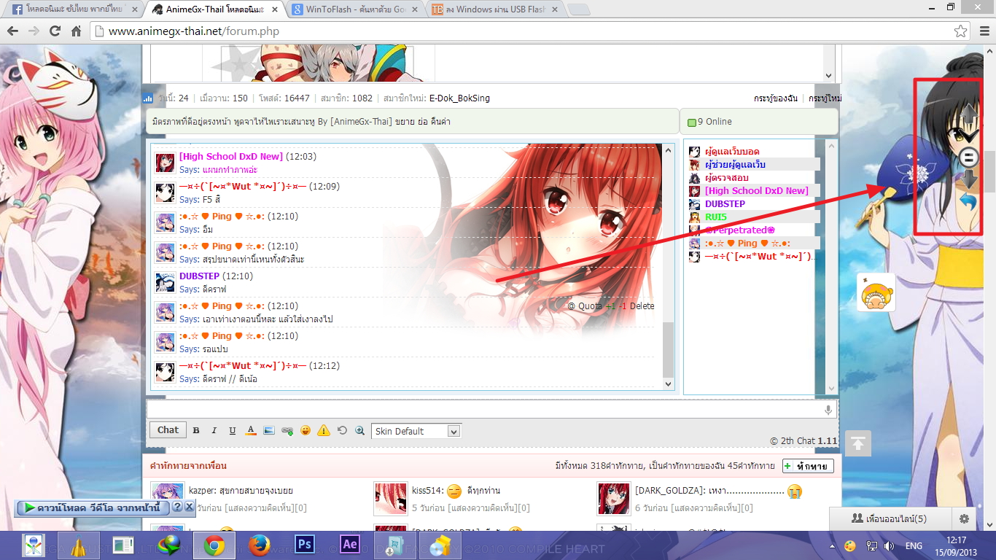Click the High School DxD New chat avatar
Viewport: 996px width, 560px height.
click(166, 163)
